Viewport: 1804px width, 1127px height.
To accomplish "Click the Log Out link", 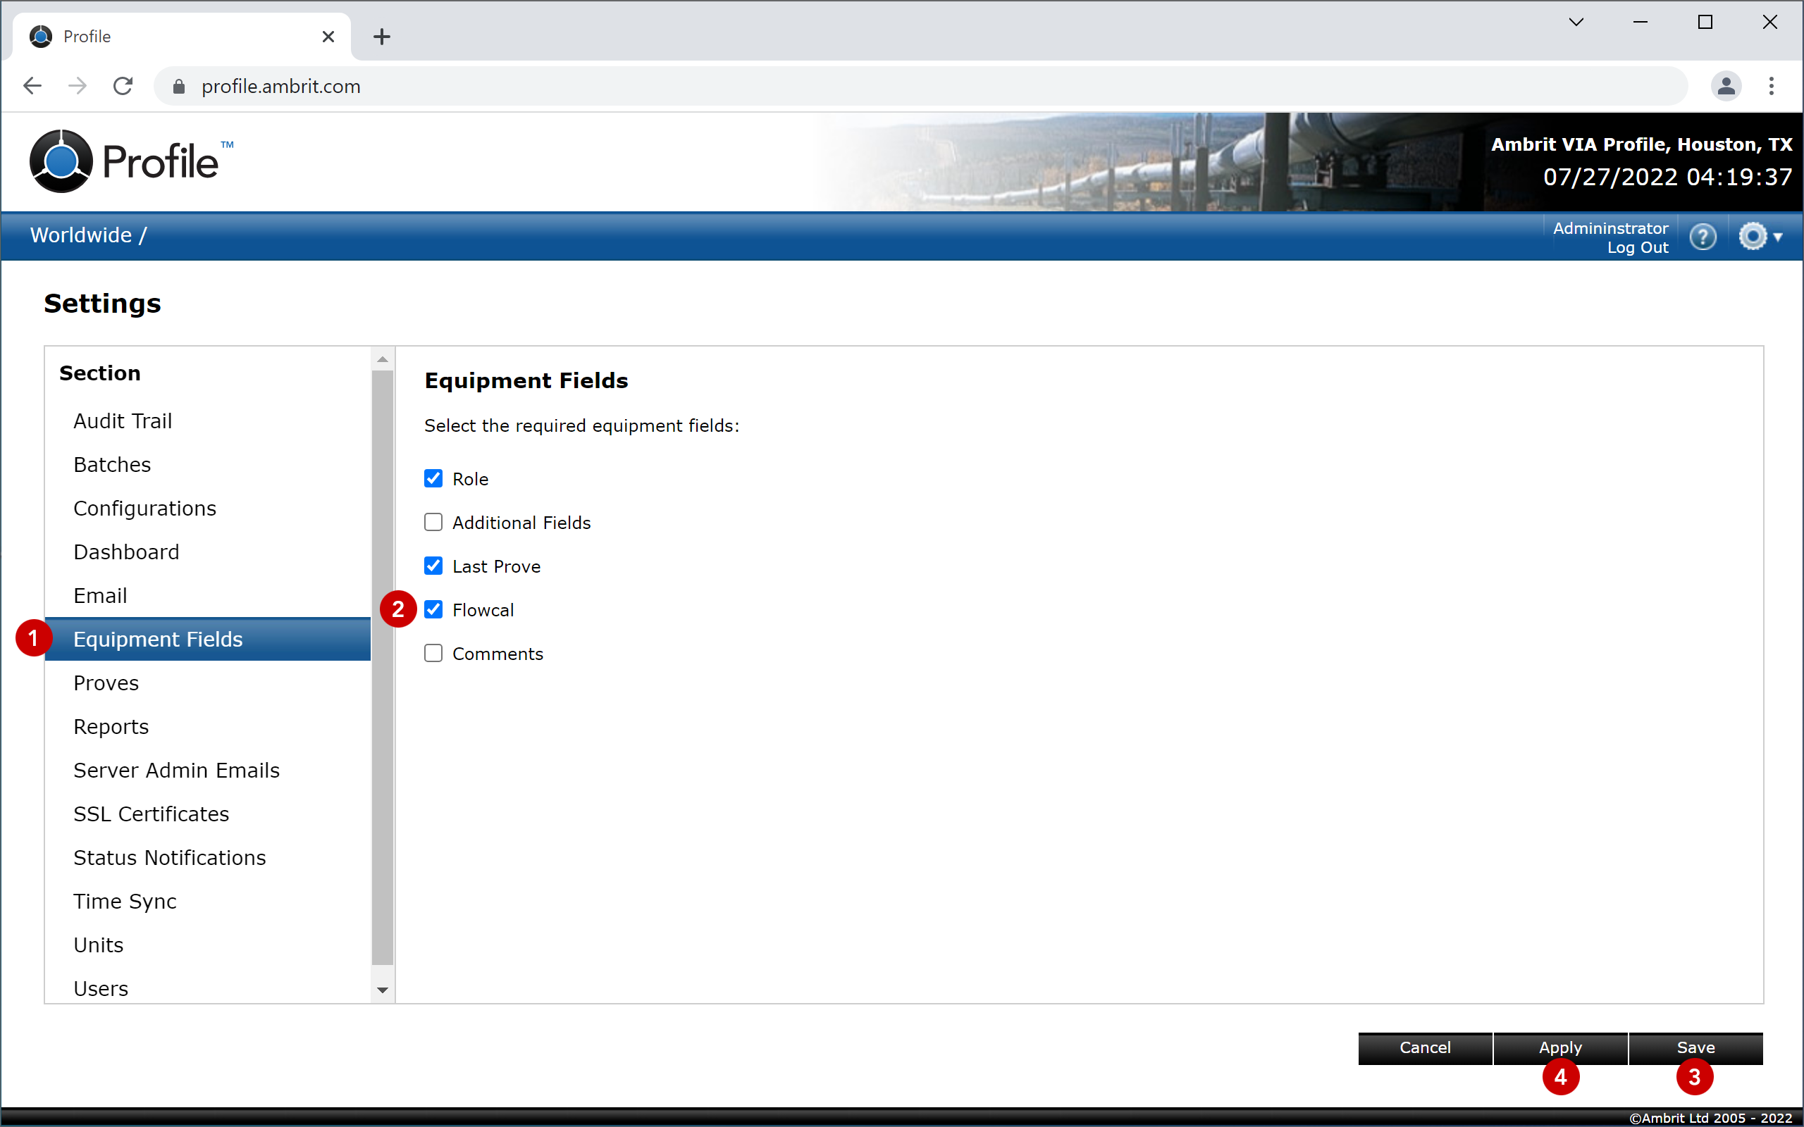I will [x=1637, y=247].
